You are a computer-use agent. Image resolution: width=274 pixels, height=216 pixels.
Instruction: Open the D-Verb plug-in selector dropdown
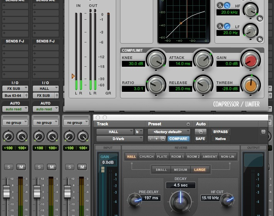point(120,139)
